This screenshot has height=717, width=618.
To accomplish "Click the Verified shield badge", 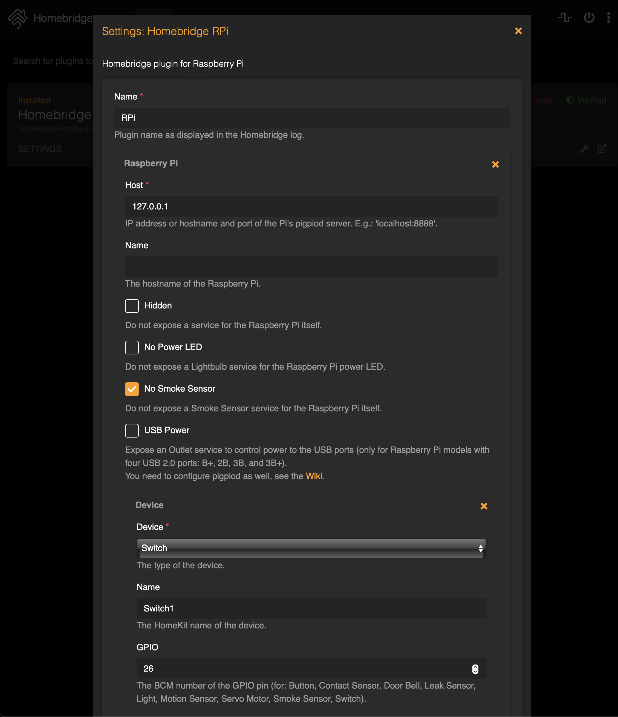I will point(586,100).
